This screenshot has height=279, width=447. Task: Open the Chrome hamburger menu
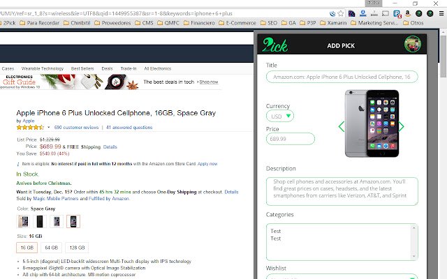coord(441,13)
